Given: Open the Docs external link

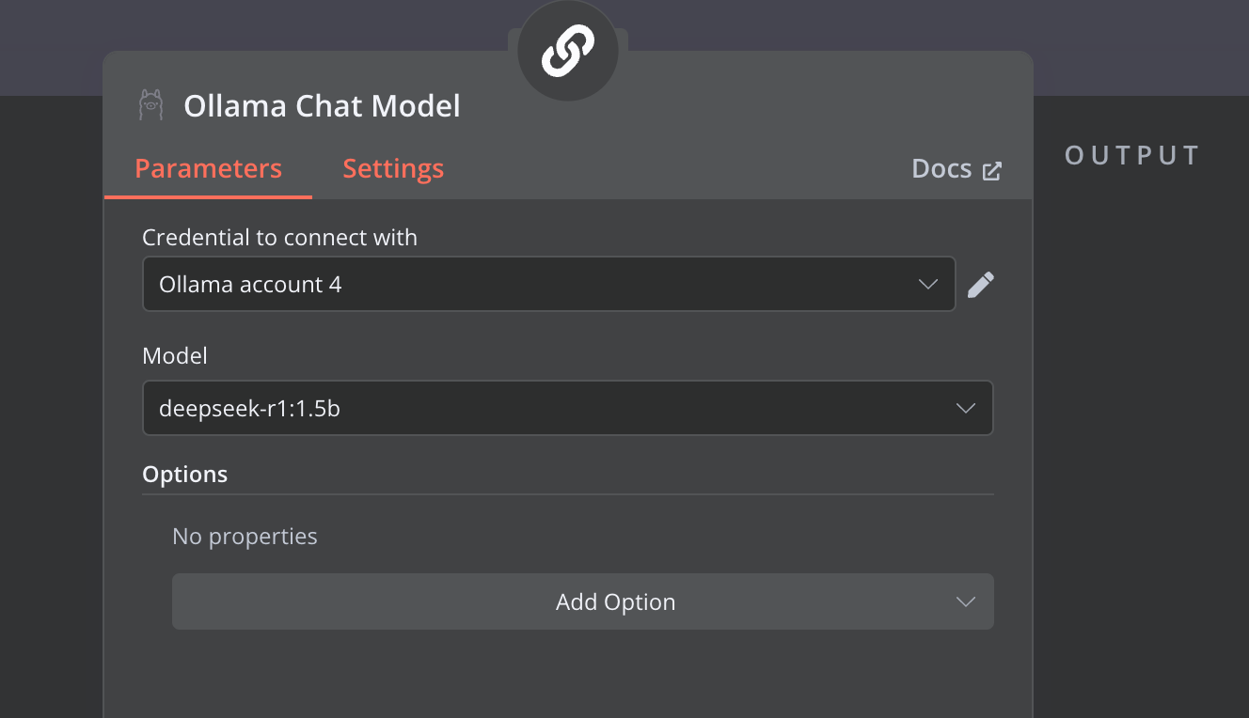Looking at the screenshot, I should click(x=957, y=169).
